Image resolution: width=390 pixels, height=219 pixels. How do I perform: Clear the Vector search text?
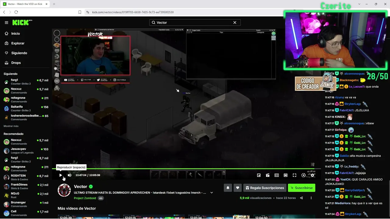[x=235, y=23]
